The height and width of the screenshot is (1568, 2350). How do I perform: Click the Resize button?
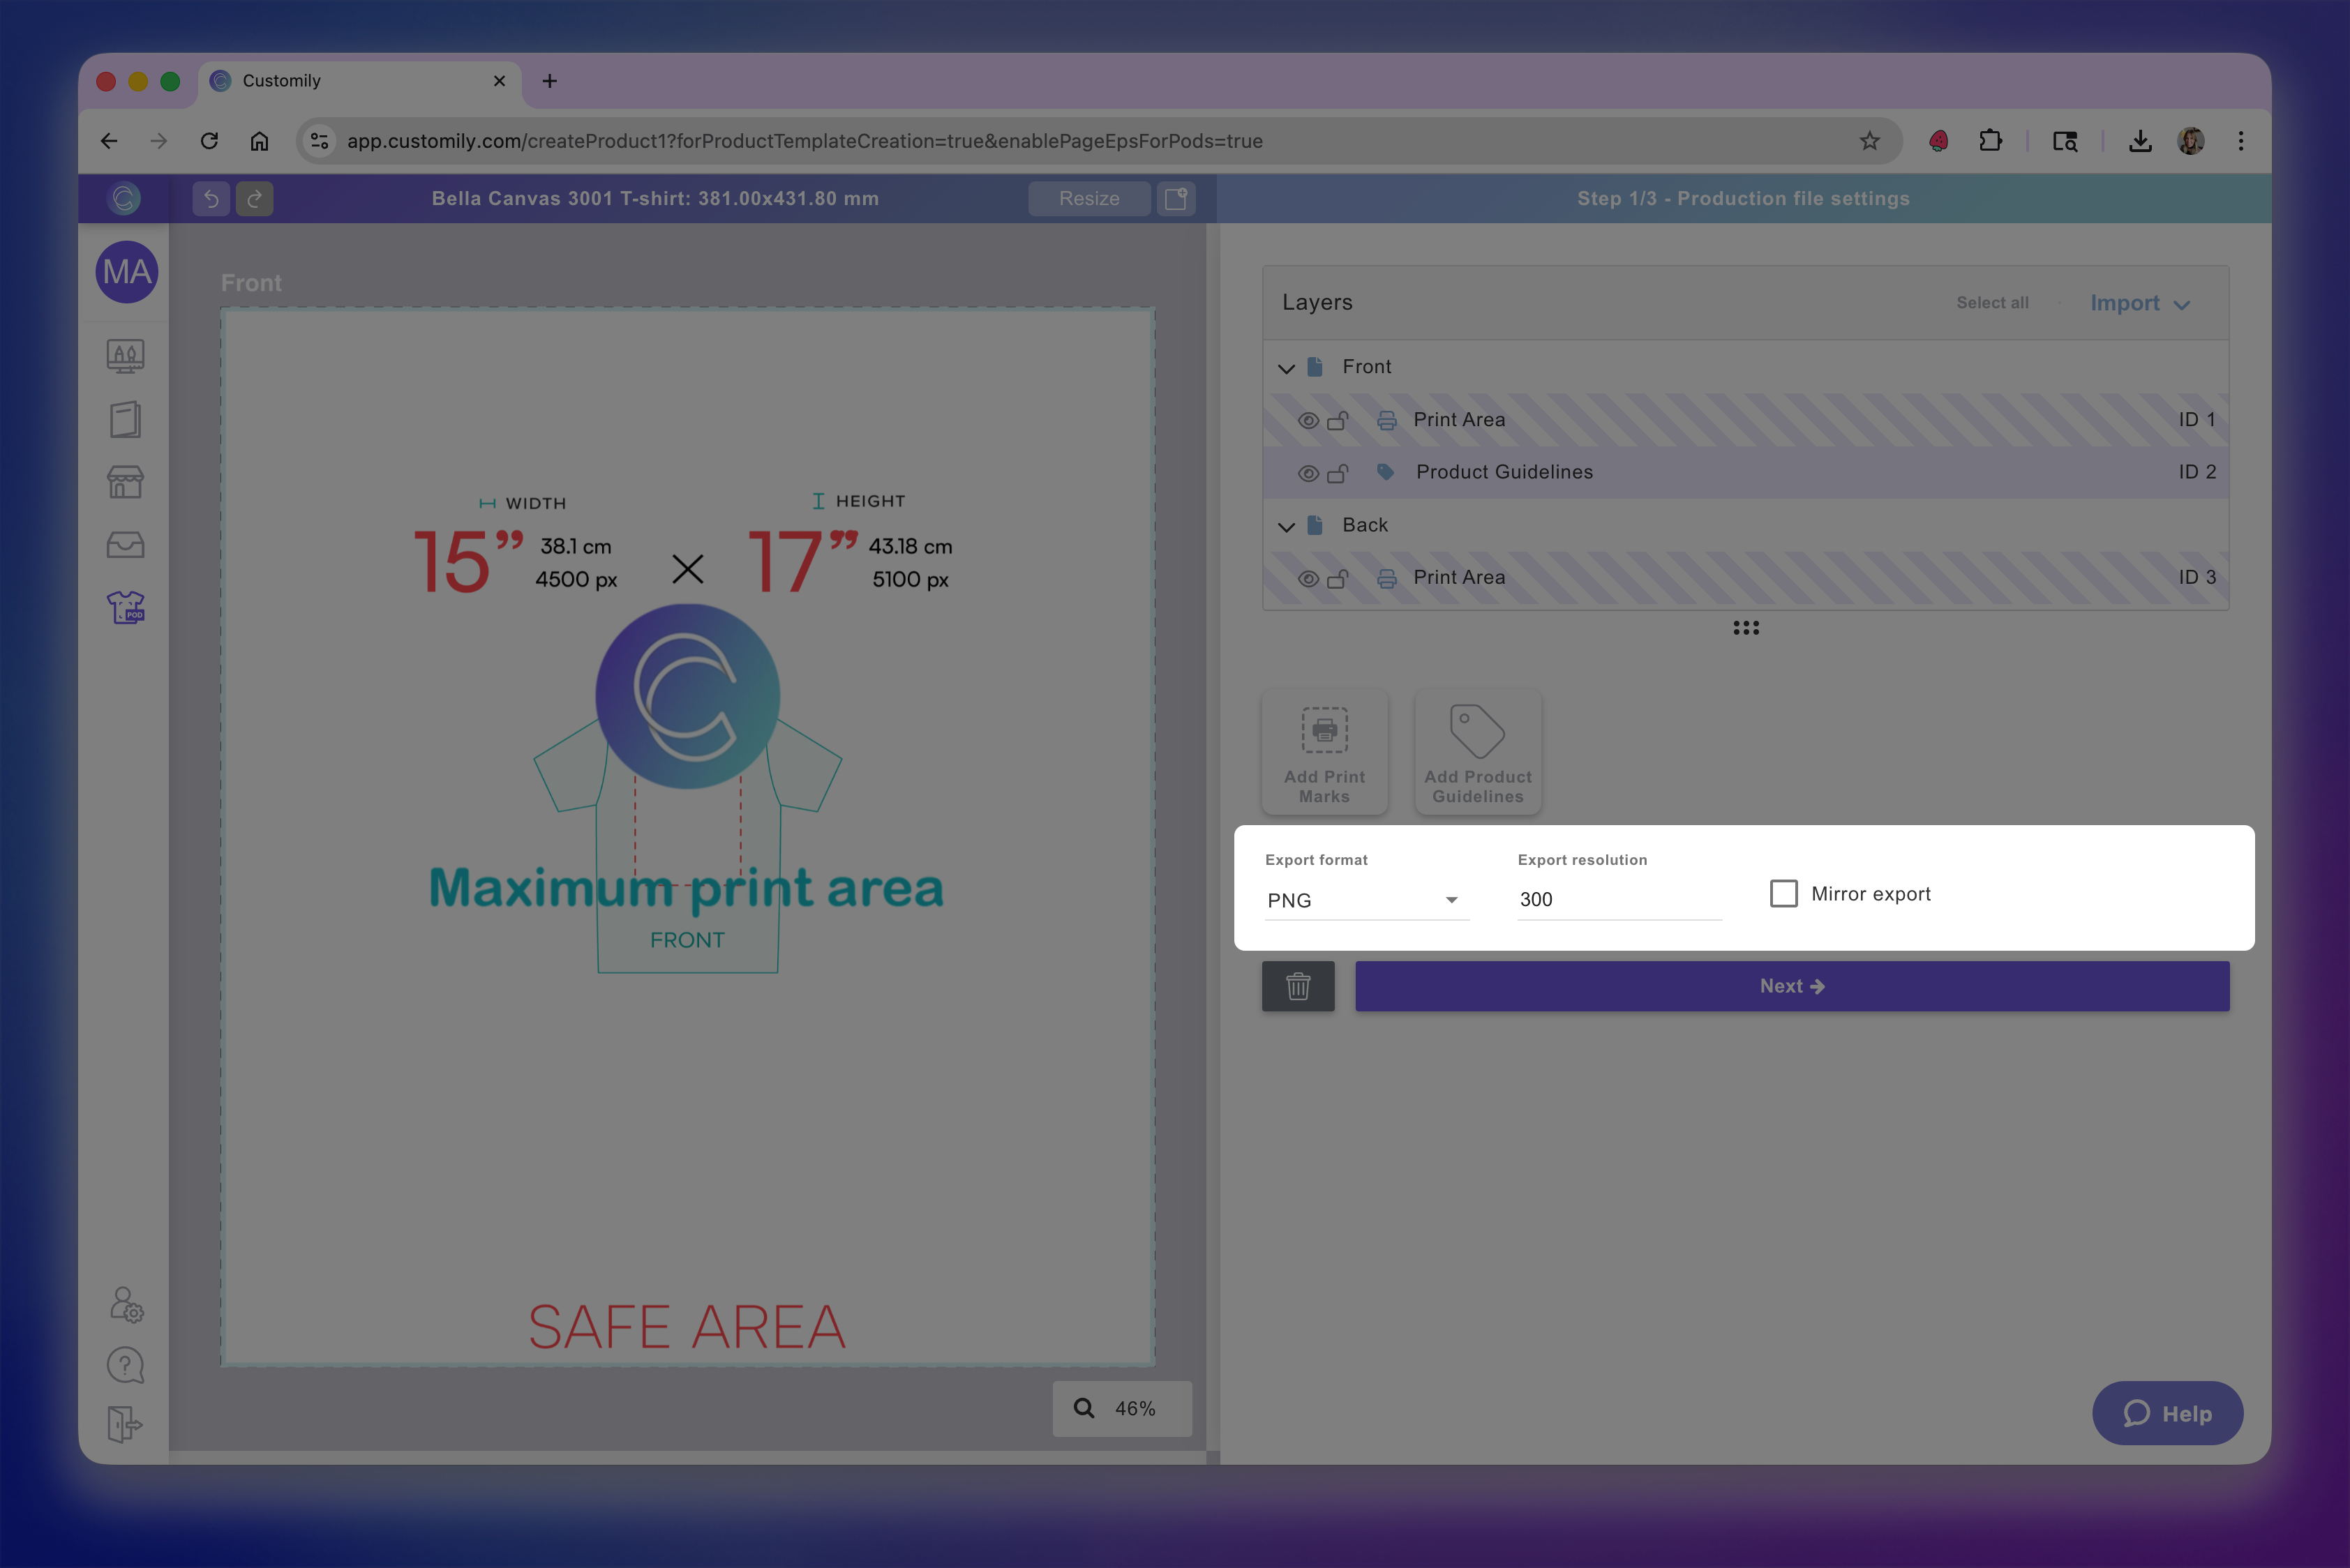1088,198
